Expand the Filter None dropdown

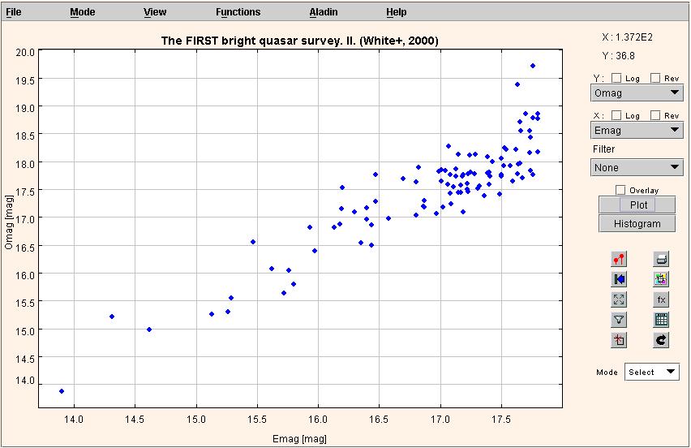(637, 168)
